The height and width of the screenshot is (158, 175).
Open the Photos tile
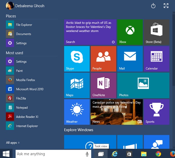point(143,85)
